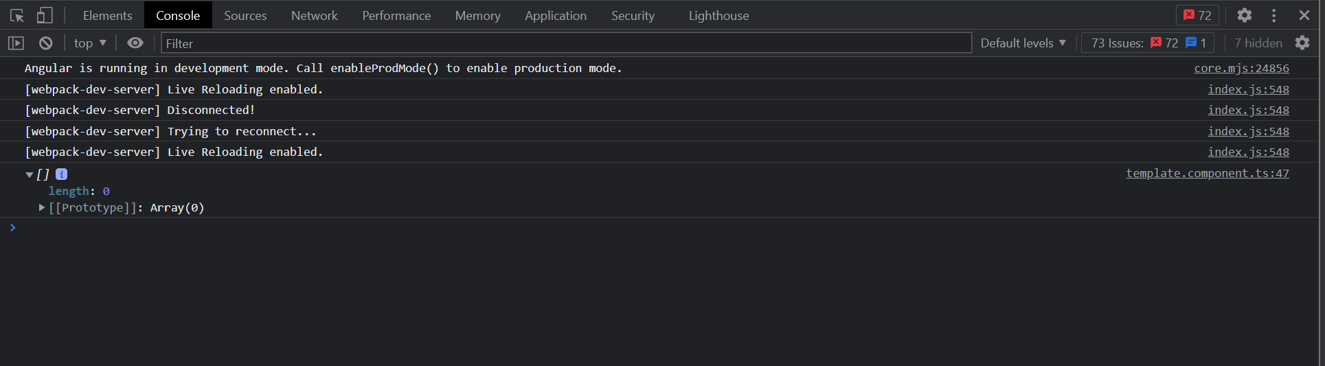This screenshot has width=1325, height=366.
Task: Toggle the device toolbar icon
Action: click(45, 15)
